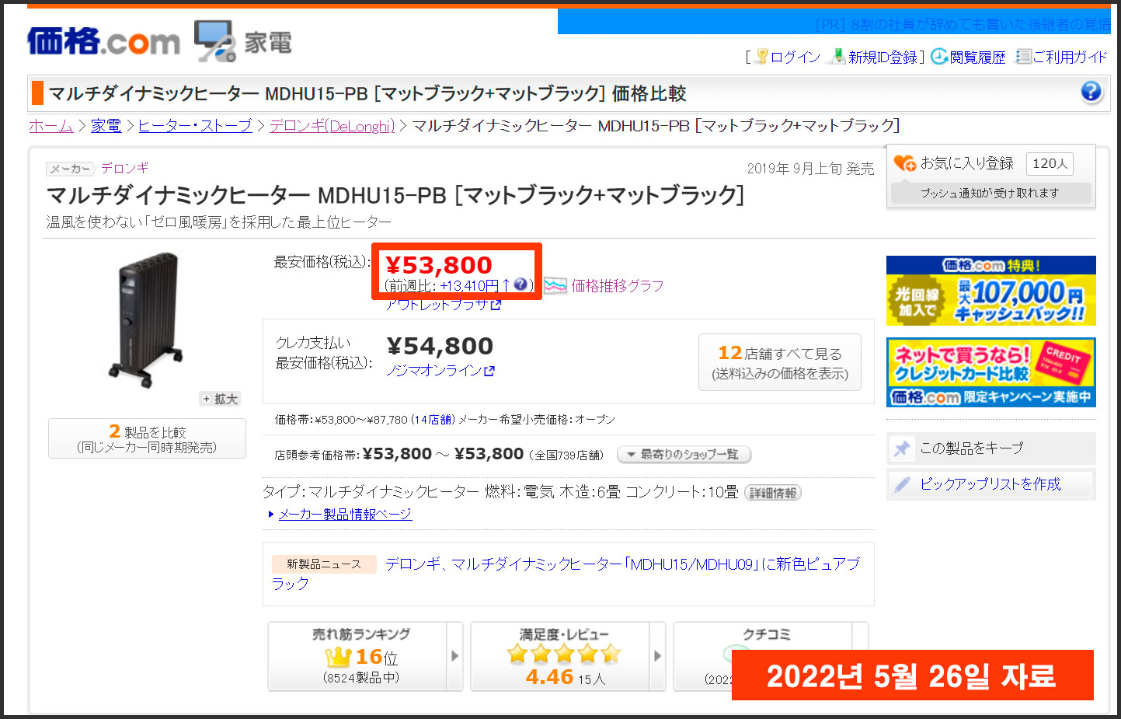Click the クレジットカード比較 banner

(x=990, y=372)
